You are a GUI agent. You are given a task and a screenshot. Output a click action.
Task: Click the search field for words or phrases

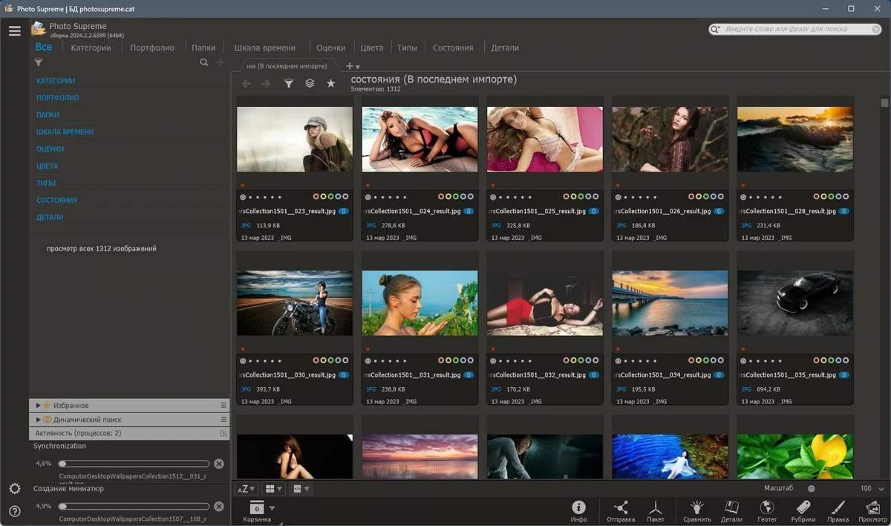794,29
